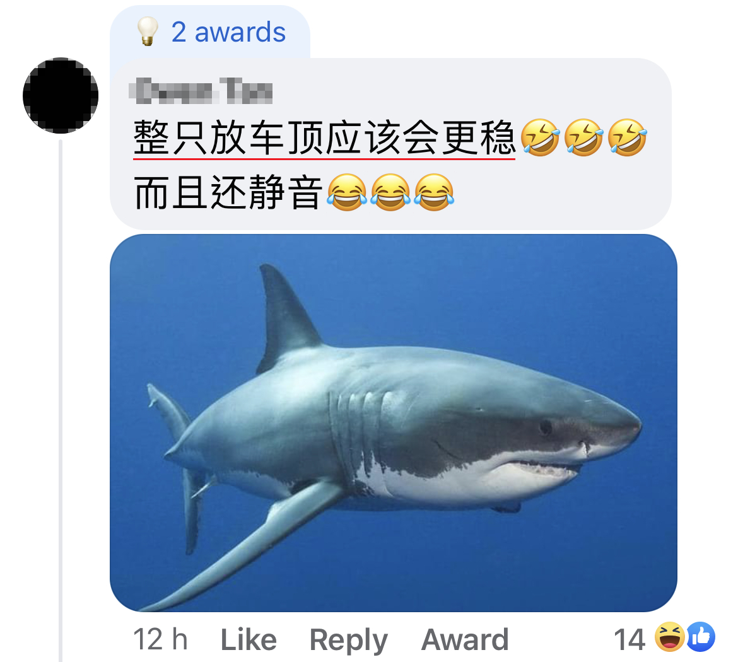Click the middle tears-of-joy emoji
This screenshot has height=662, width=738.
click(x=390, y=192)
